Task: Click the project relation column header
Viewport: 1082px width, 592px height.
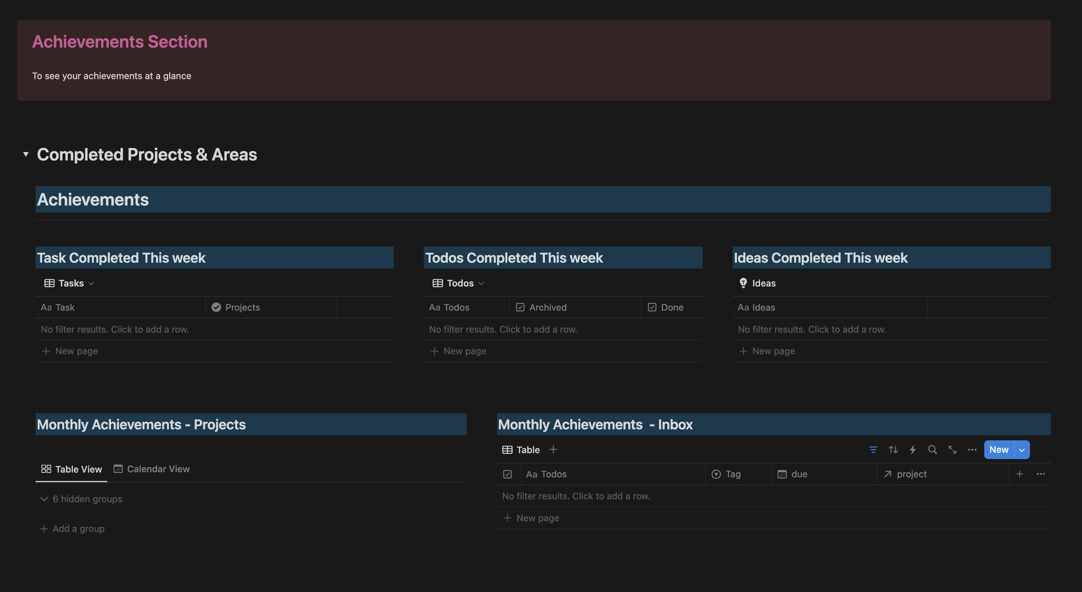Action: tap(942, 474)
